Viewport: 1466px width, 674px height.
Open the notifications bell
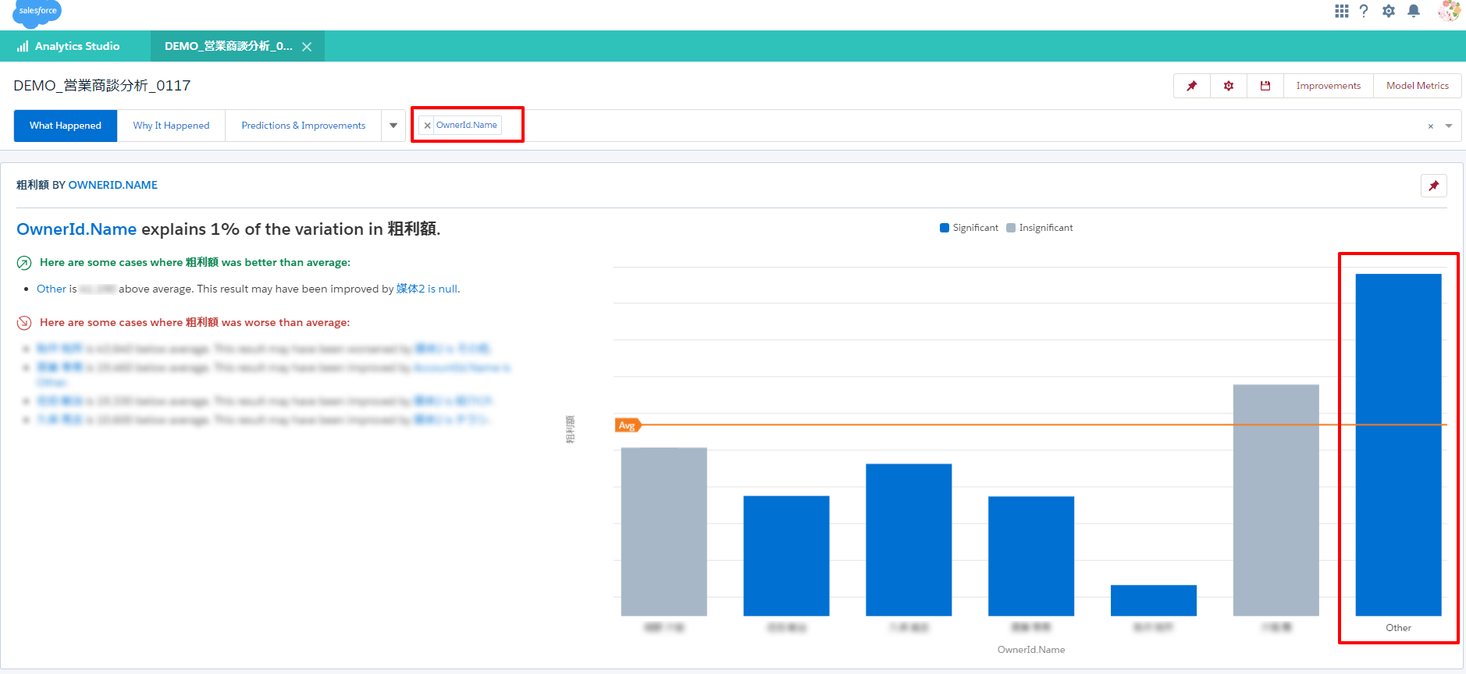[1413, 11]
